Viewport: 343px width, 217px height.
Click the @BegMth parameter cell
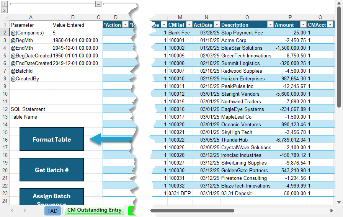coord(31,40)
